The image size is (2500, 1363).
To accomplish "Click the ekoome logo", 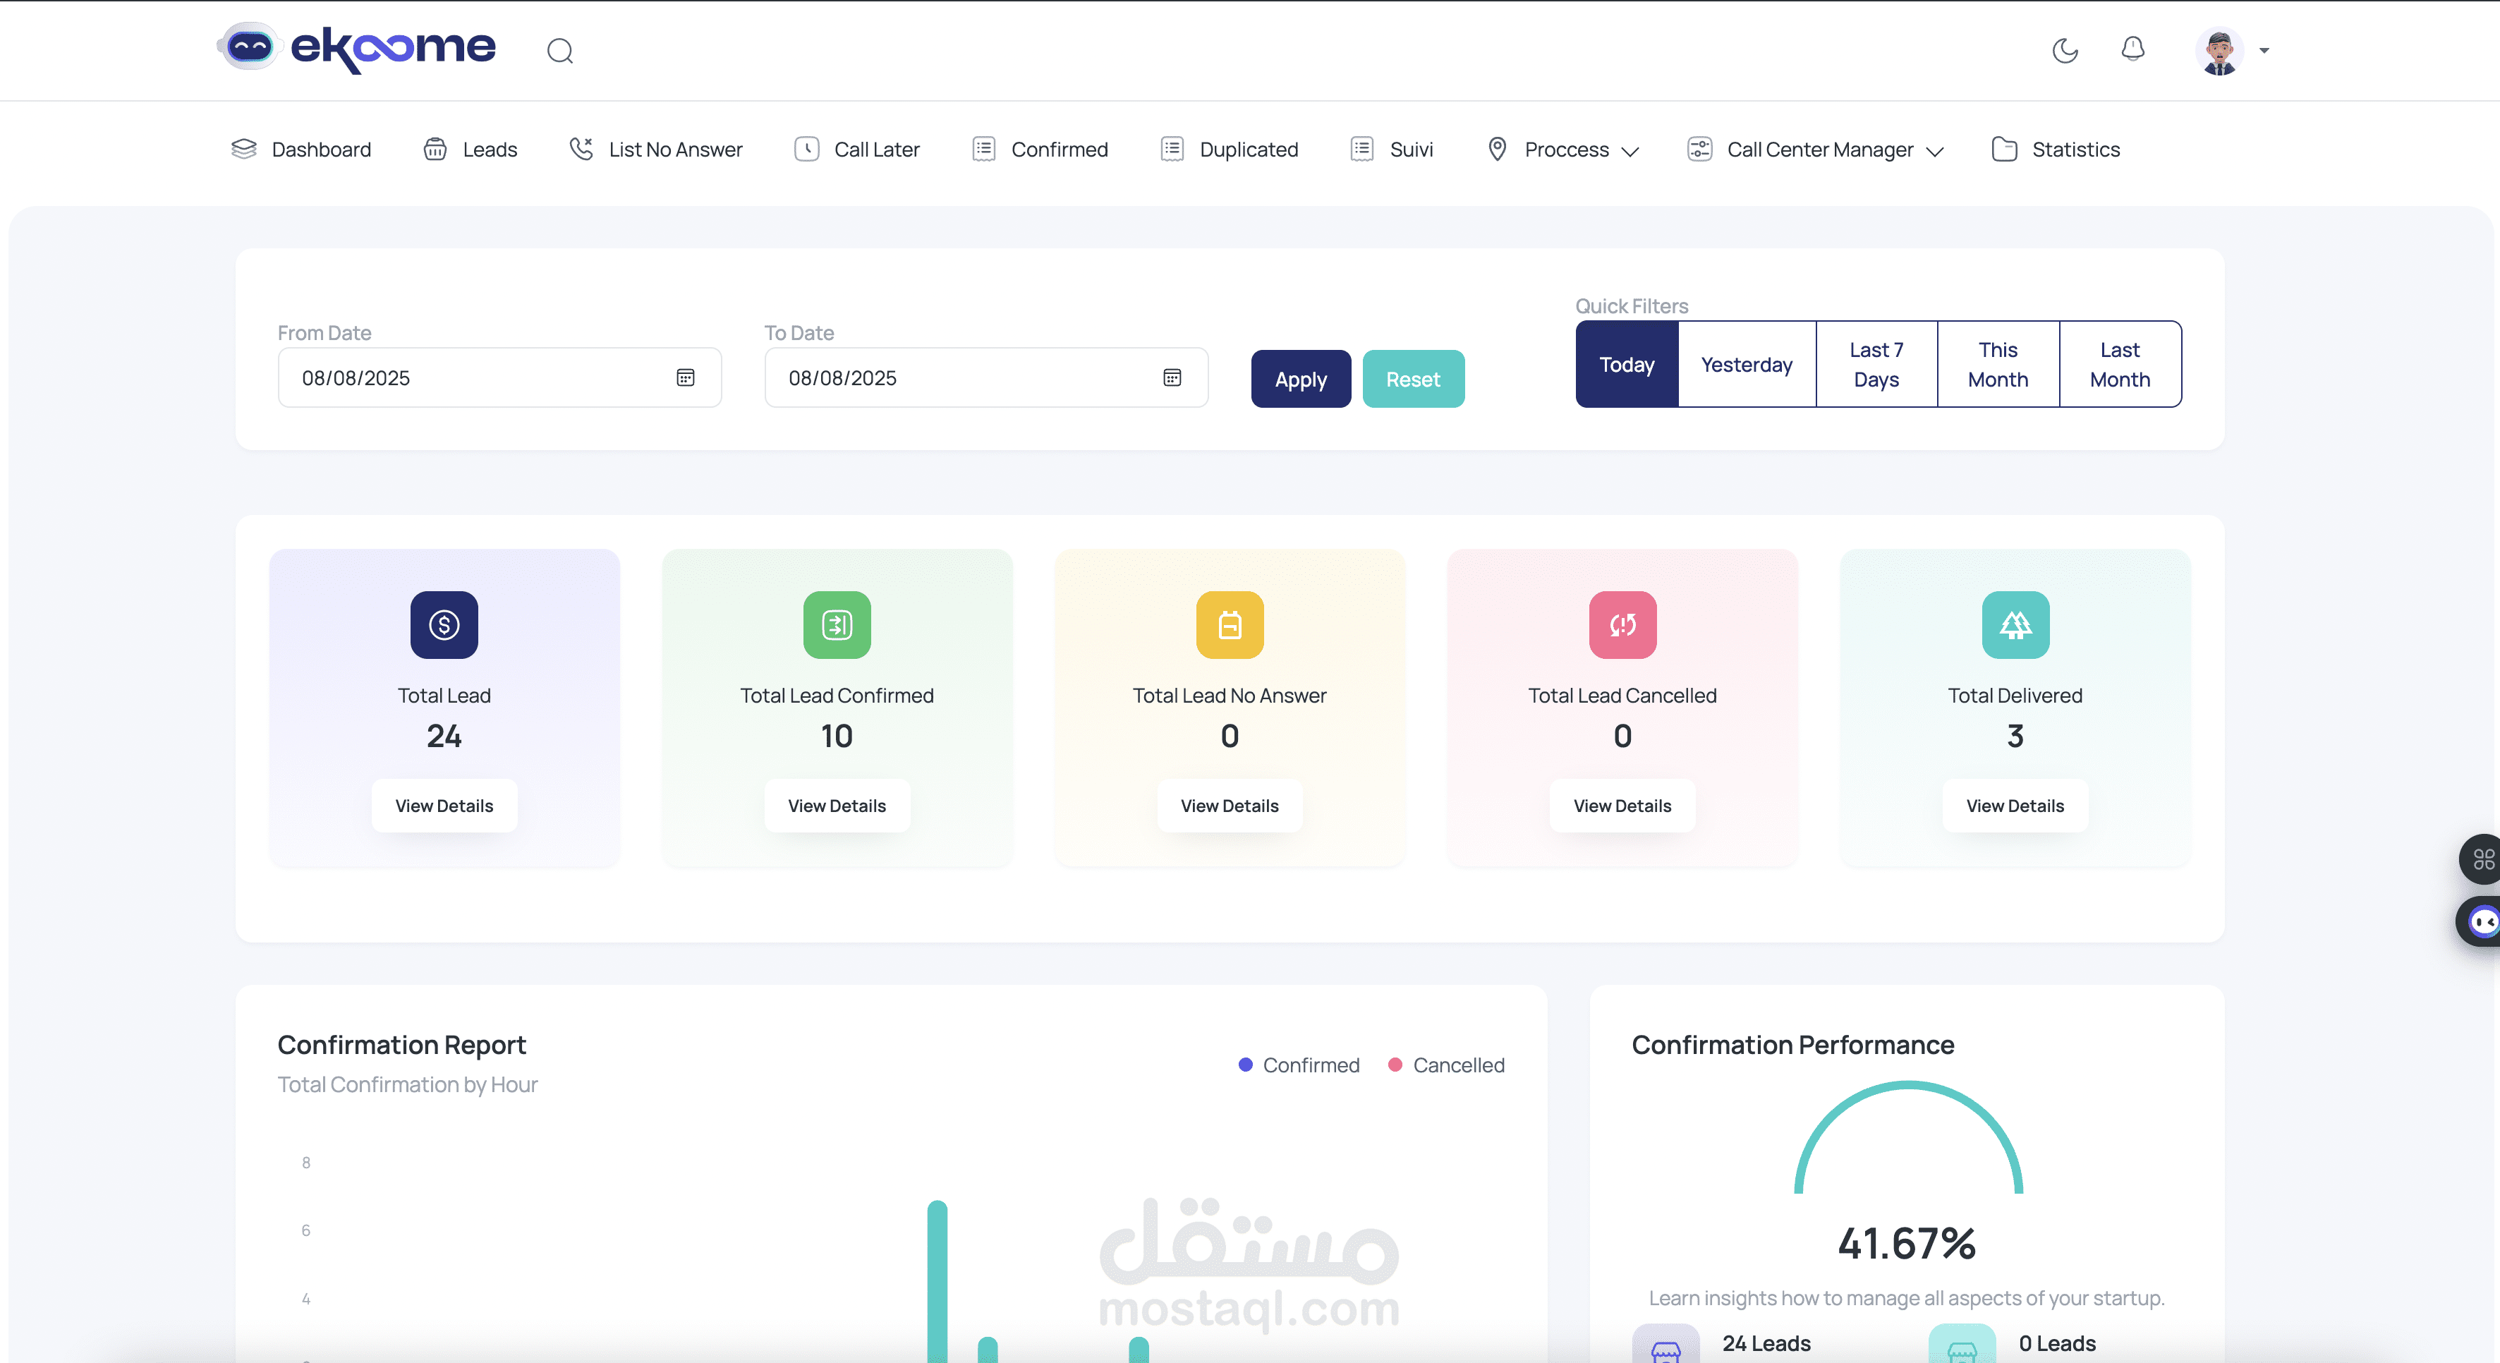I will [x=356, y=47].
